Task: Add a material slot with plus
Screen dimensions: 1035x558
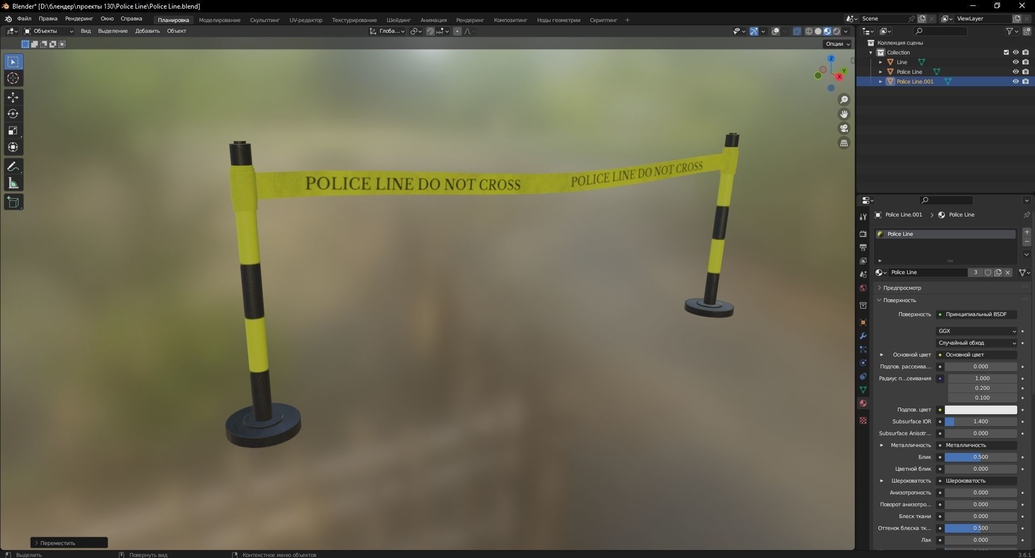Action: [x=1026, y=232]
